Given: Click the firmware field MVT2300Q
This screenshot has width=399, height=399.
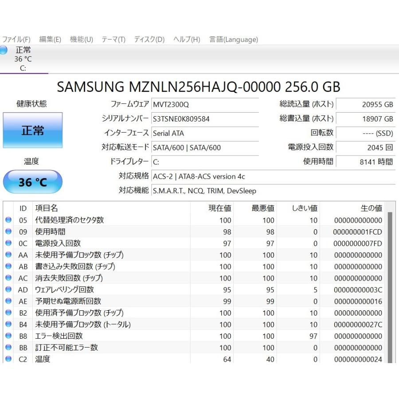Looking at the screenshot, I should [205, 105].
